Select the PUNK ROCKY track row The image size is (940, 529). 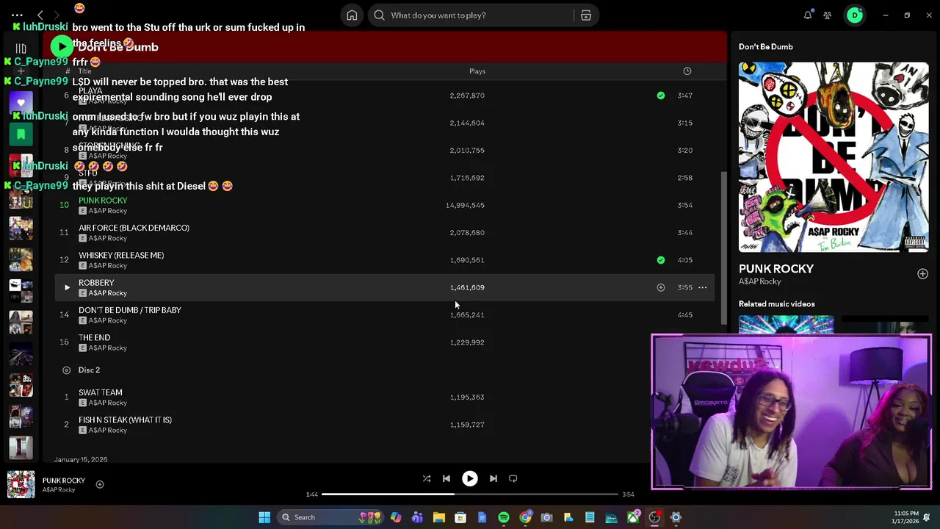(384, 205)
